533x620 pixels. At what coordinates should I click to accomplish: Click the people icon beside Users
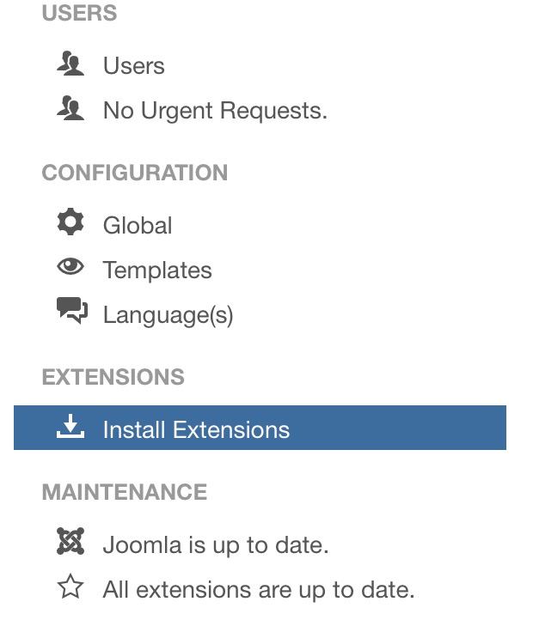(x=70, y=65)
